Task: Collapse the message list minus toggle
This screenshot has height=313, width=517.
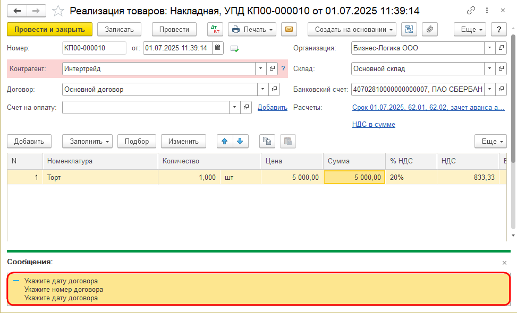Action: pyautogui.click(x=16, y=281)
